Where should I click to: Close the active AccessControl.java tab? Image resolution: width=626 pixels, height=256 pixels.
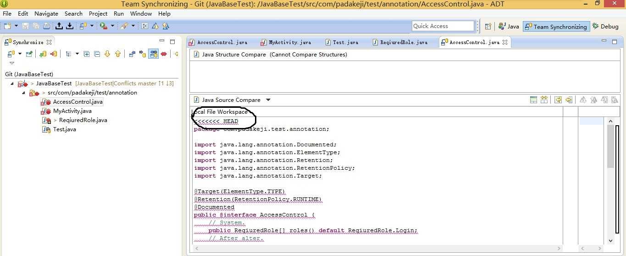505,42
